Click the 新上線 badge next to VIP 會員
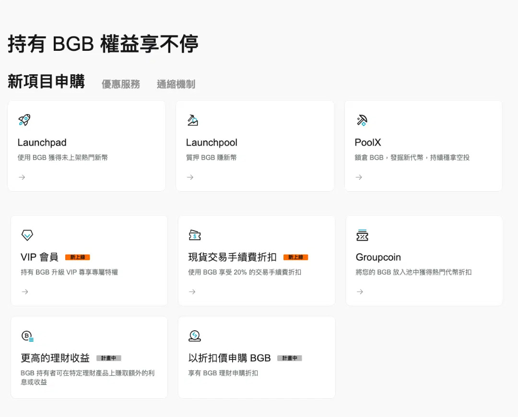The image size is (518, 417). point(77,257)
